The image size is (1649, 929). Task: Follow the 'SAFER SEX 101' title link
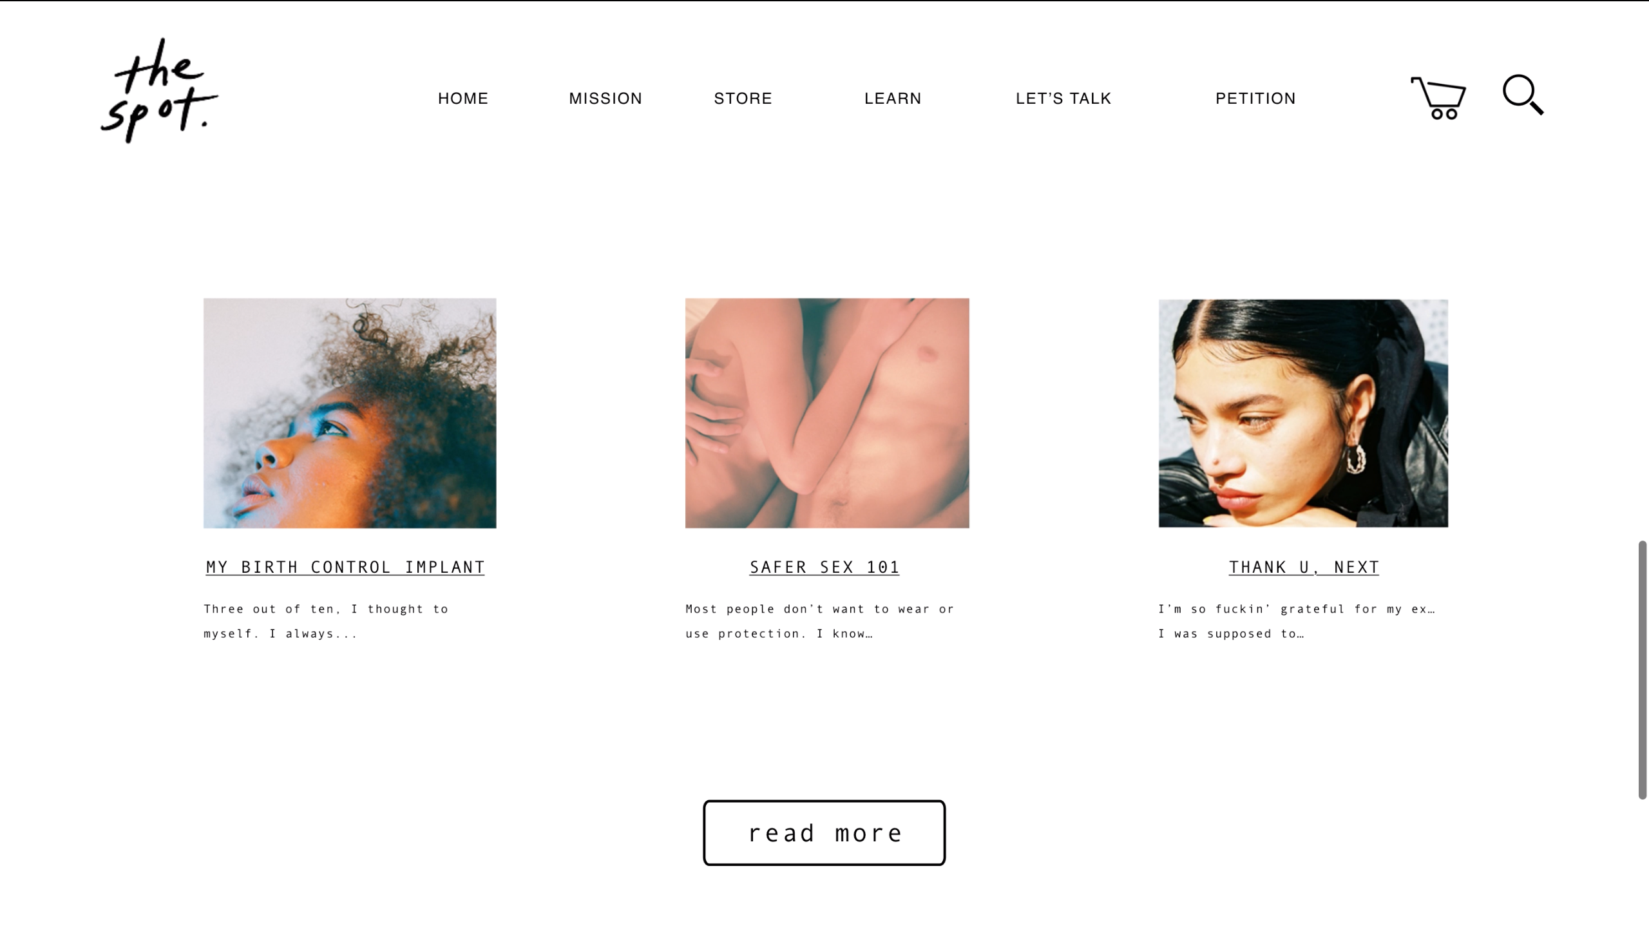pos(824,567)
